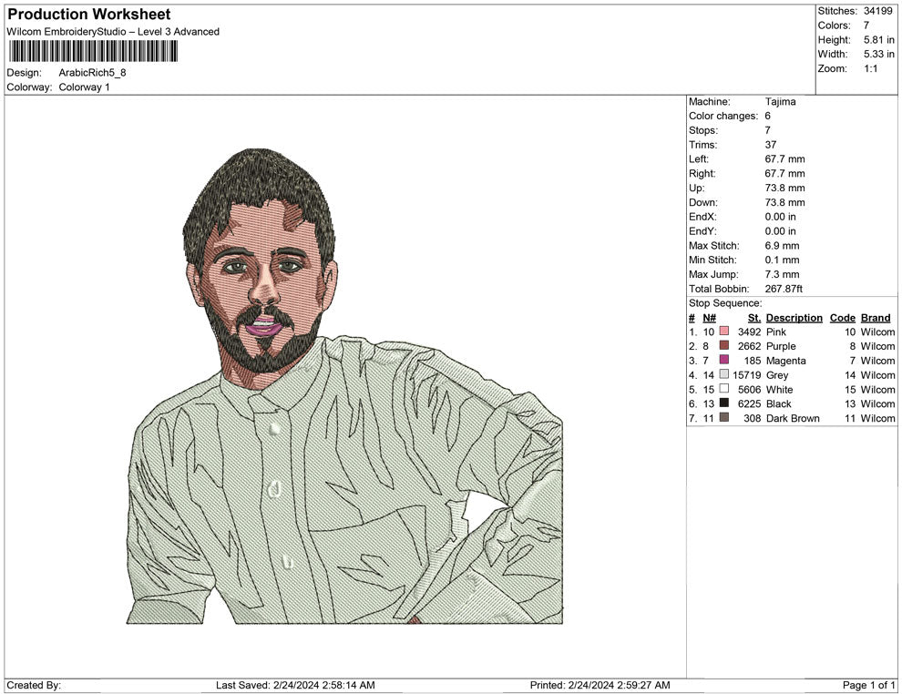Click the Magenta thread color swatch
The width and height of the screenshot is (902, 694).
click(724, 361)
